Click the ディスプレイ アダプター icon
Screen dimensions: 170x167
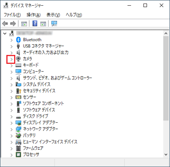pyautogui.click(x=18, y=123)
